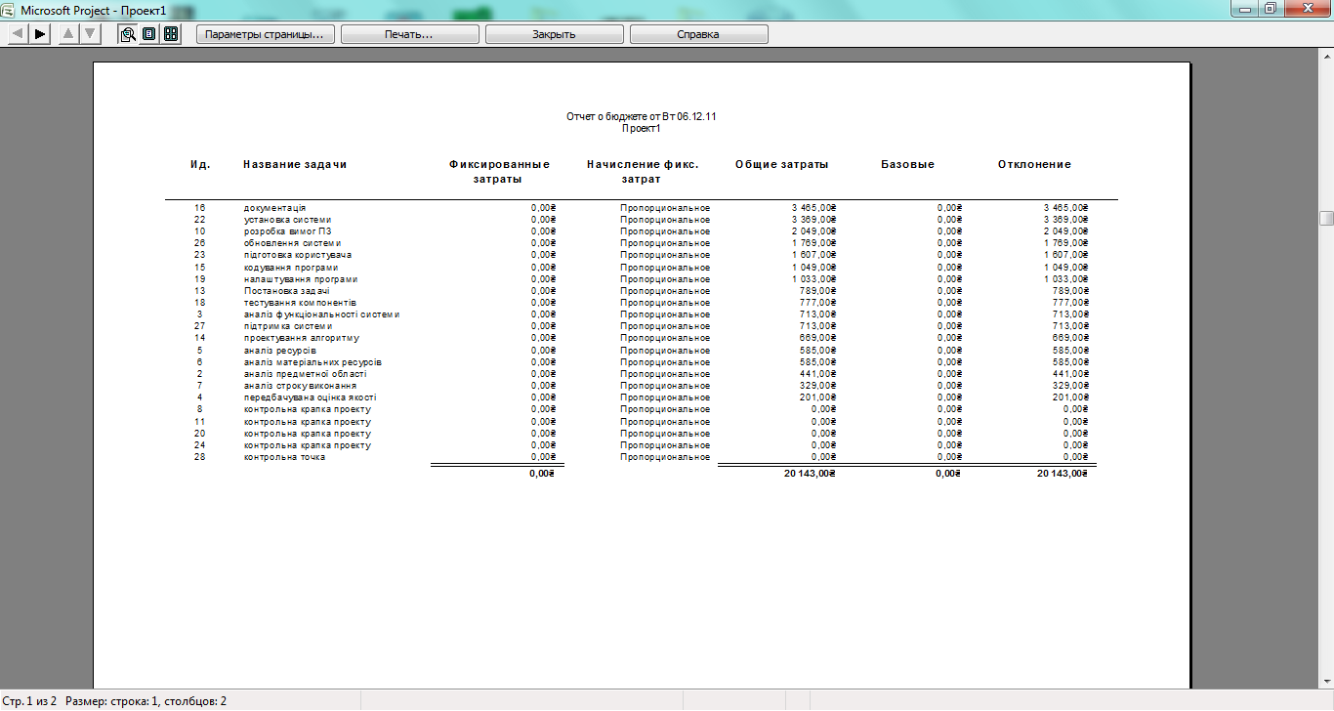
Task: Click the Общие затраты total 20 143,00
Action: (x=810, y=474)
